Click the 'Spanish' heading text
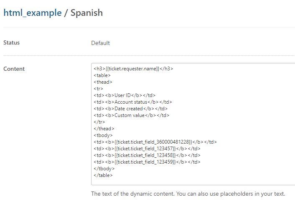The height and width of the screenshot is (204, 295). [x=86, y=13]
